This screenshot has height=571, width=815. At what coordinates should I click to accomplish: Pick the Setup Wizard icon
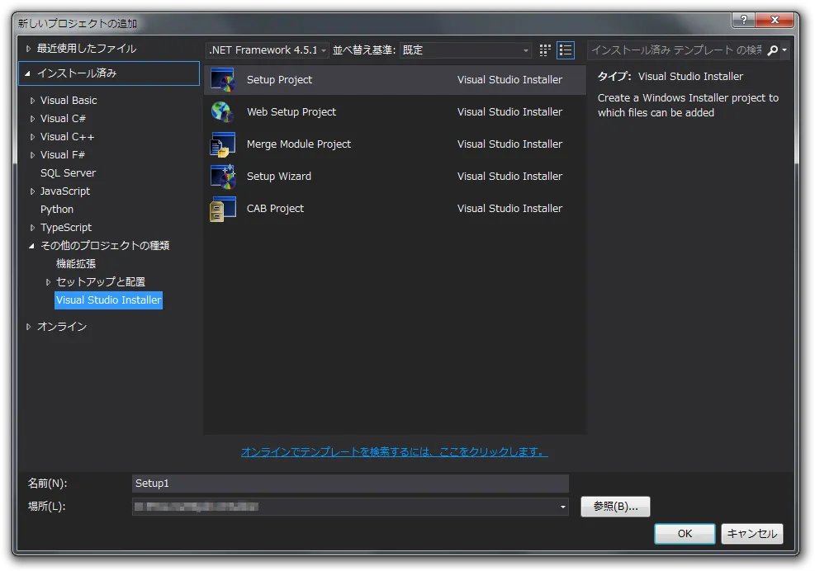223,176
